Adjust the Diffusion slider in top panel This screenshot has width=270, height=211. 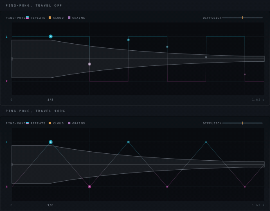click(242, 18)
